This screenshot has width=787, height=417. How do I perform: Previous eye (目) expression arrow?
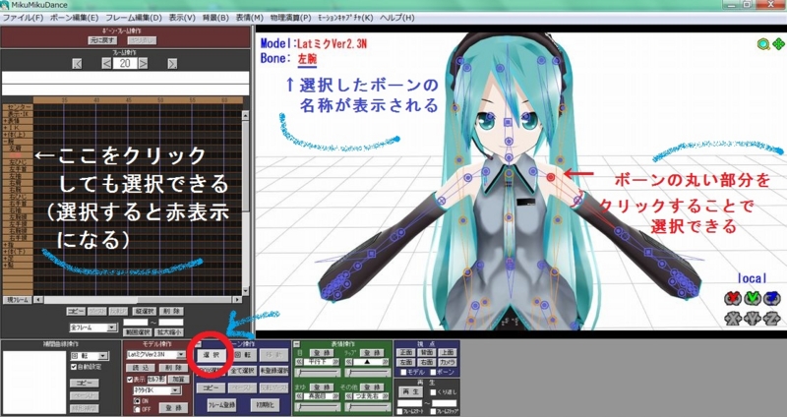coord(299,362)
